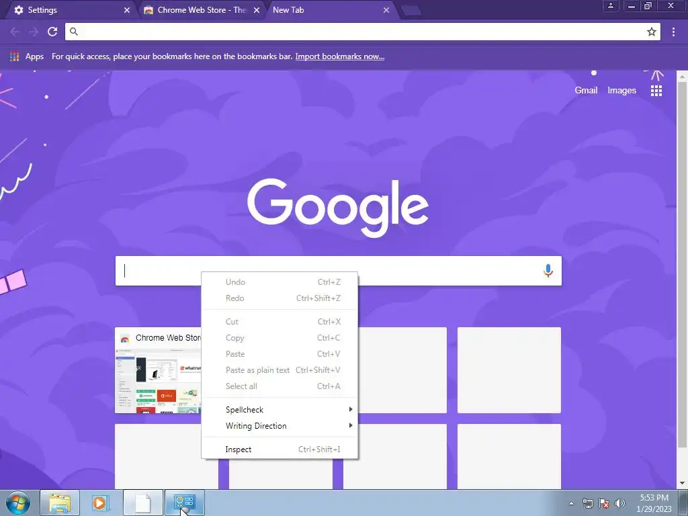Screen dimensions: 688x516
Task: Show hidden system tray icons
Action: click(x=571, y=503)
